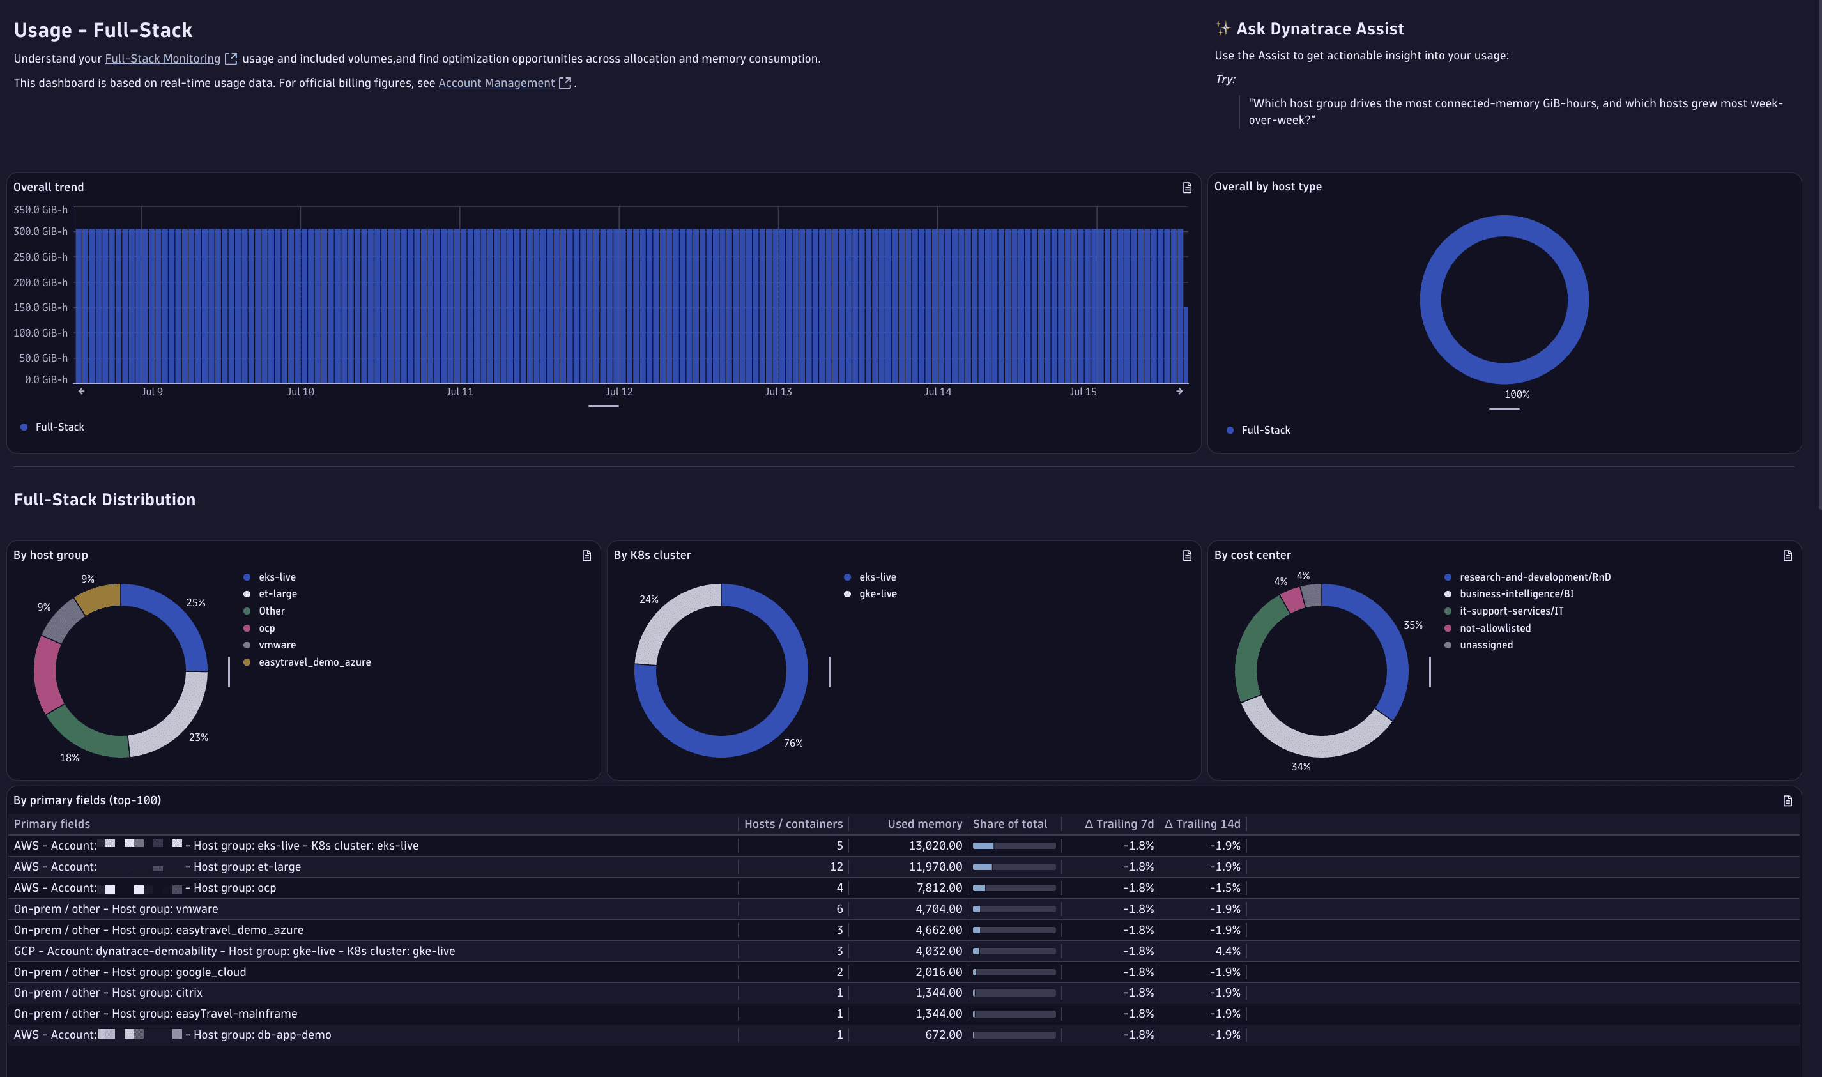Toggle et-large legend entry in By host group
Image resolution: width=1822 pixels, height=1077 pixels.
point(270,593)
